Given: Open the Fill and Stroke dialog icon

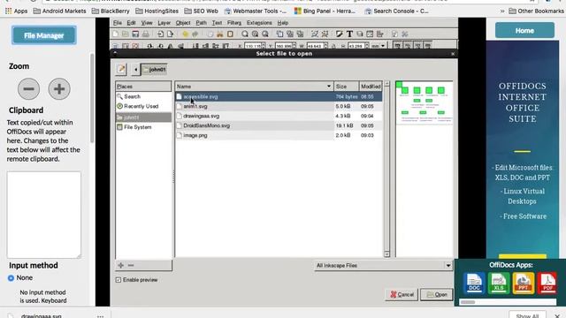Looking at the screenshot, I should [x=340, y=34].
